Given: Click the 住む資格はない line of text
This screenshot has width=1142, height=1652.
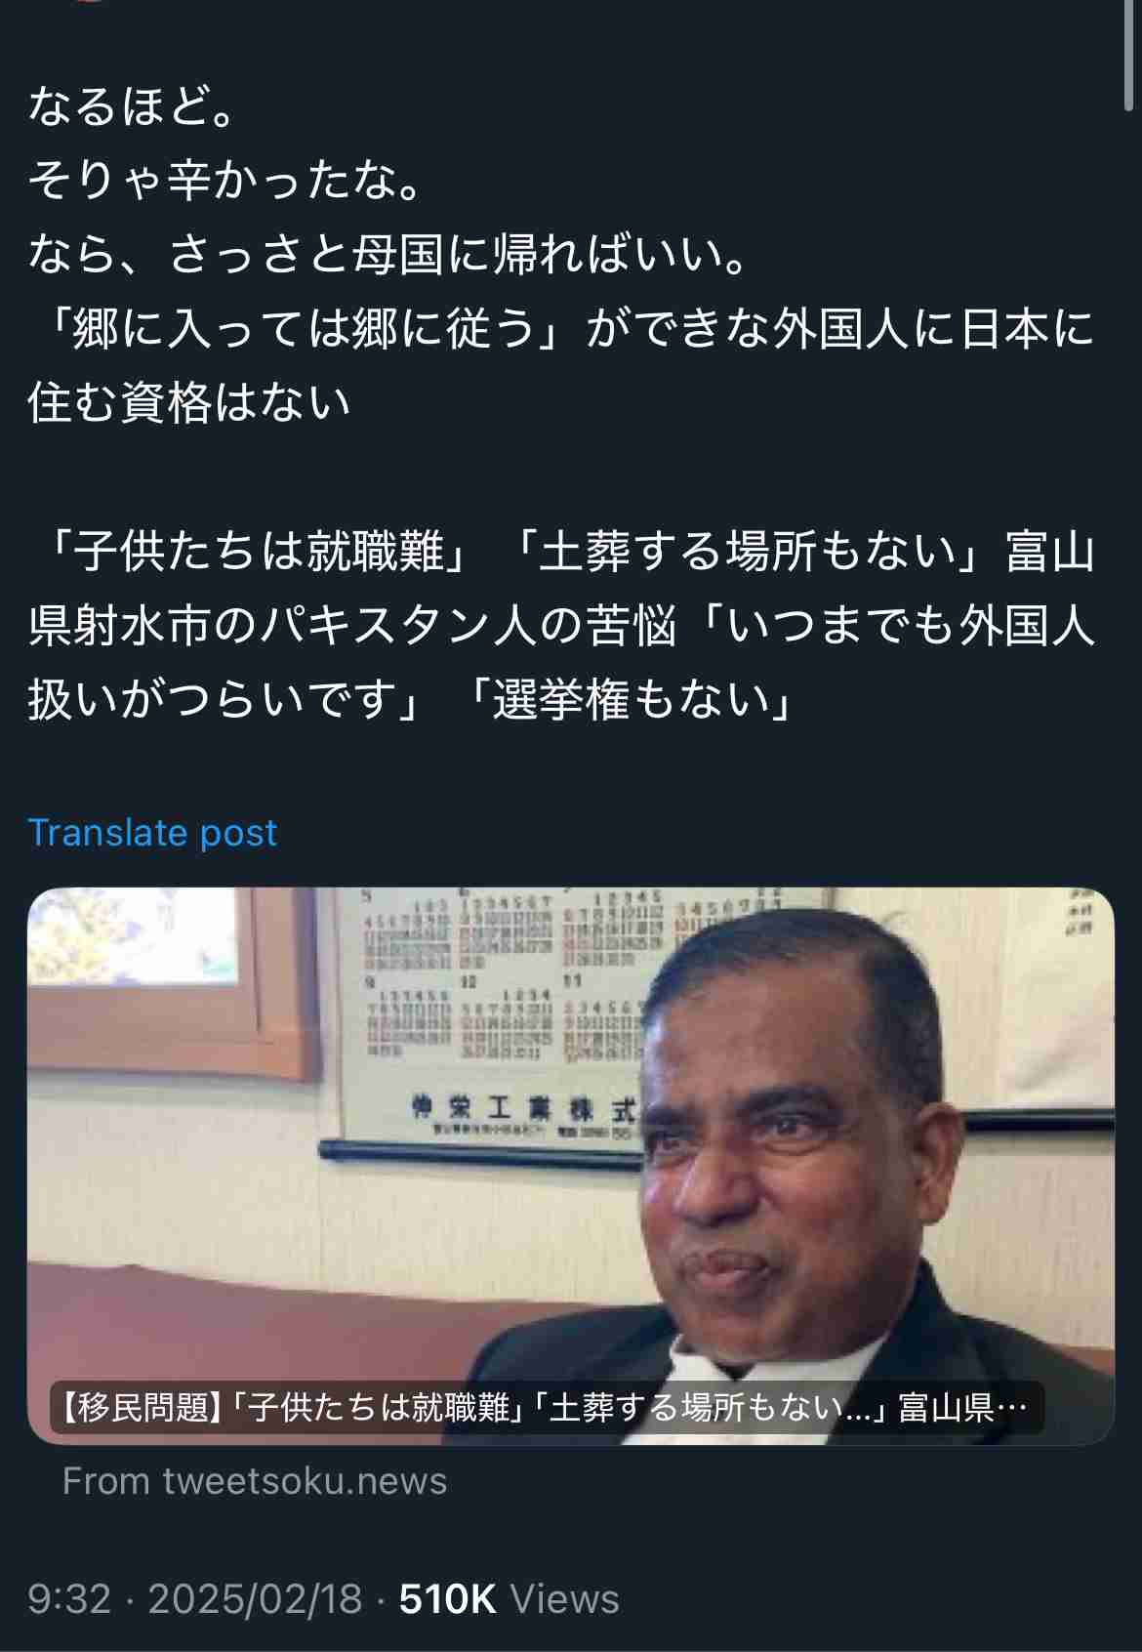Looking at the screenshot, I should tap(189, 403).
